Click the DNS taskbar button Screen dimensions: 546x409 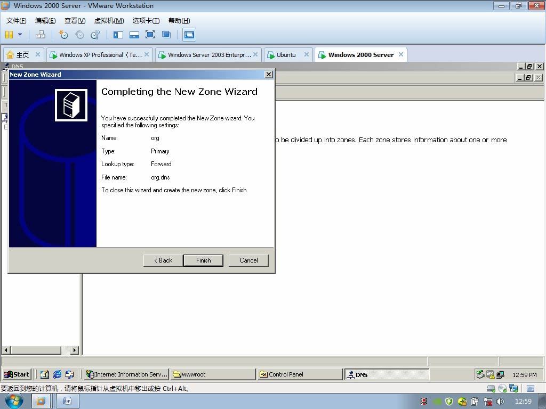click(x=387, y=374)
